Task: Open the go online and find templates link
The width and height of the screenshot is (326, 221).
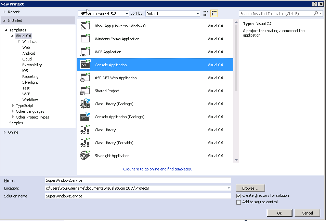Action: [158, 169]
